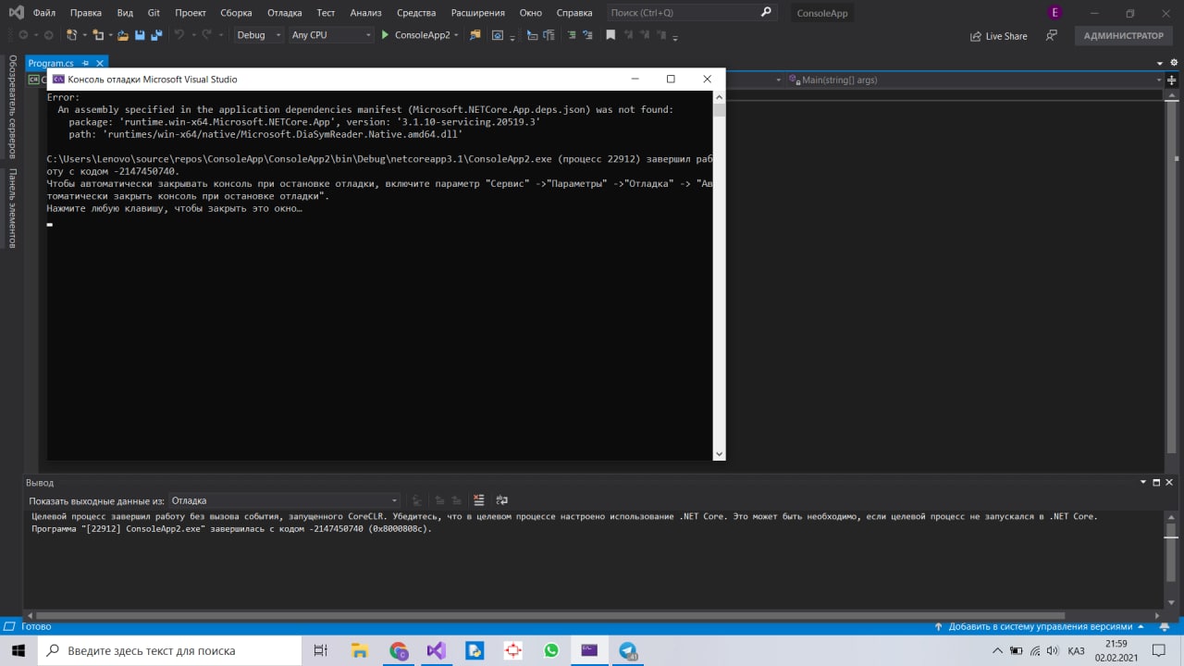Switch to the Program.cs tab

click(x=51, y=63)
